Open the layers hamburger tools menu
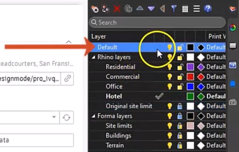239x152 pixels. coord(196,9)
